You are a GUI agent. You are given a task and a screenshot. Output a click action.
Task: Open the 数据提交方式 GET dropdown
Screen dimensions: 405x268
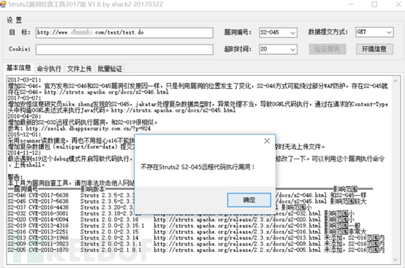(374, 32)
